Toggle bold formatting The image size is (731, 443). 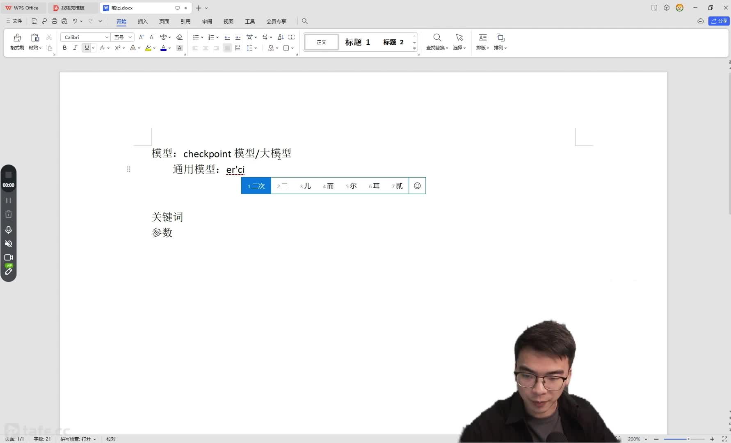coord(64,48)
